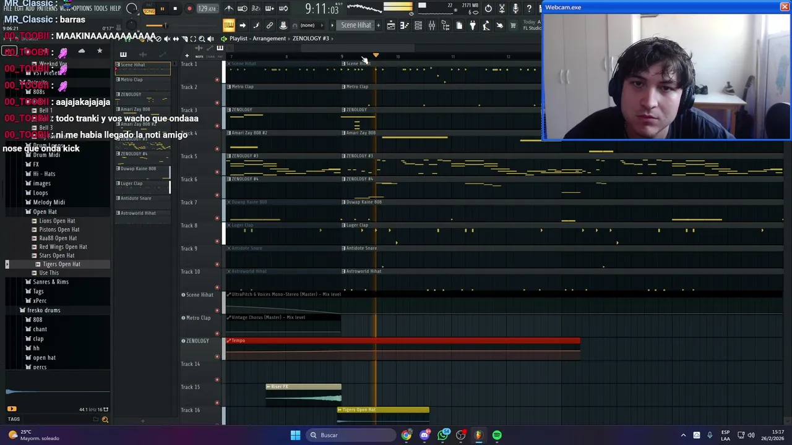This screenshot has width=792, height=445.
Task: Select the playlist playback speaker tool
Action: click(x=210, y=38)
